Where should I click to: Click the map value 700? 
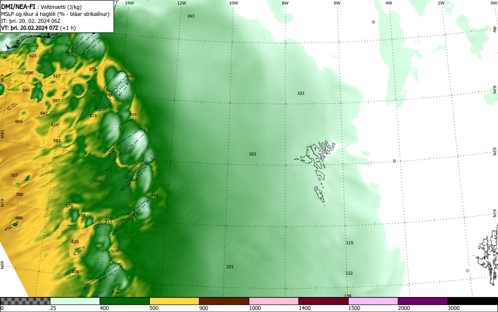tap(19, 194)
